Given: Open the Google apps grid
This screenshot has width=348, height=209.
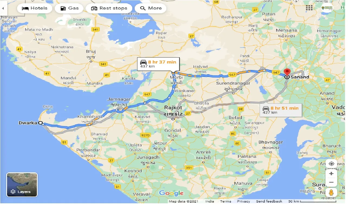Looking at the screenshot, I should click(309, 8).
